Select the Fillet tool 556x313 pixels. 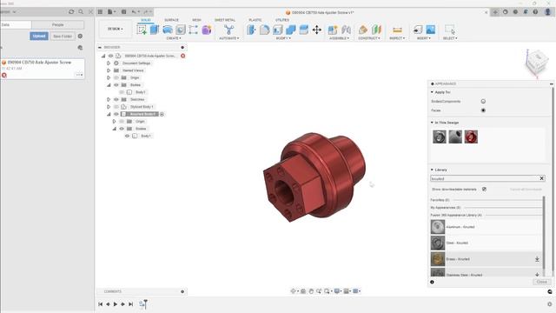click(x=264, y=30)
